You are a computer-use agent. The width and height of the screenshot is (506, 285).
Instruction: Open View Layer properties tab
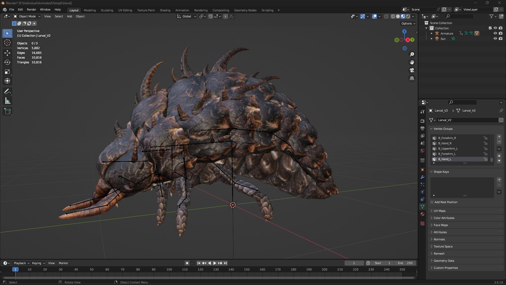[x=422, y=136]
